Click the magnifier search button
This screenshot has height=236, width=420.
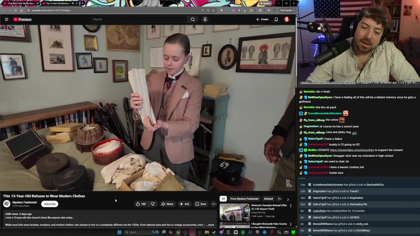[x=193, y=19]
